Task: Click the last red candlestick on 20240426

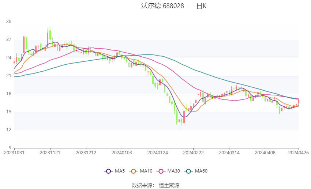Action: [299, 101]
